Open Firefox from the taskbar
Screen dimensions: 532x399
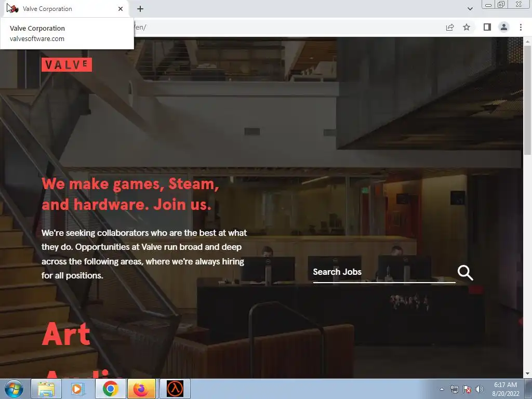(141, 389)
